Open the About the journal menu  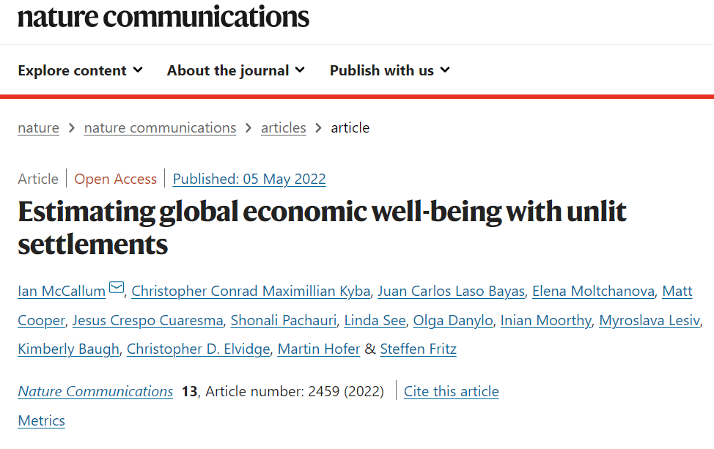point(236,70)
